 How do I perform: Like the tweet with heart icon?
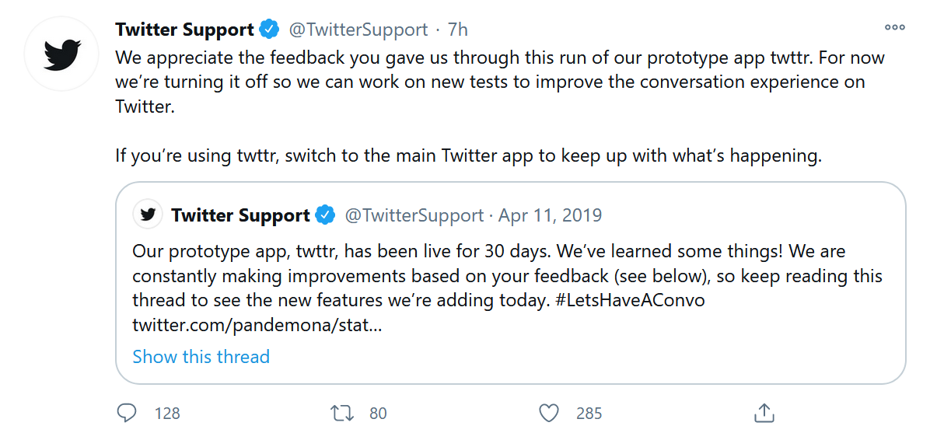coord(549,413)
